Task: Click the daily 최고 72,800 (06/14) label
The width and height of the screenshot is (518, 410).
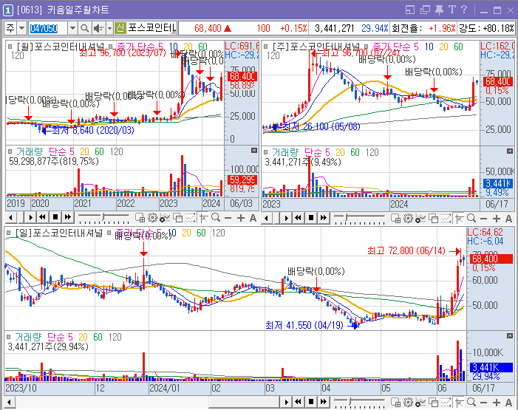Action: click(406, 250)
